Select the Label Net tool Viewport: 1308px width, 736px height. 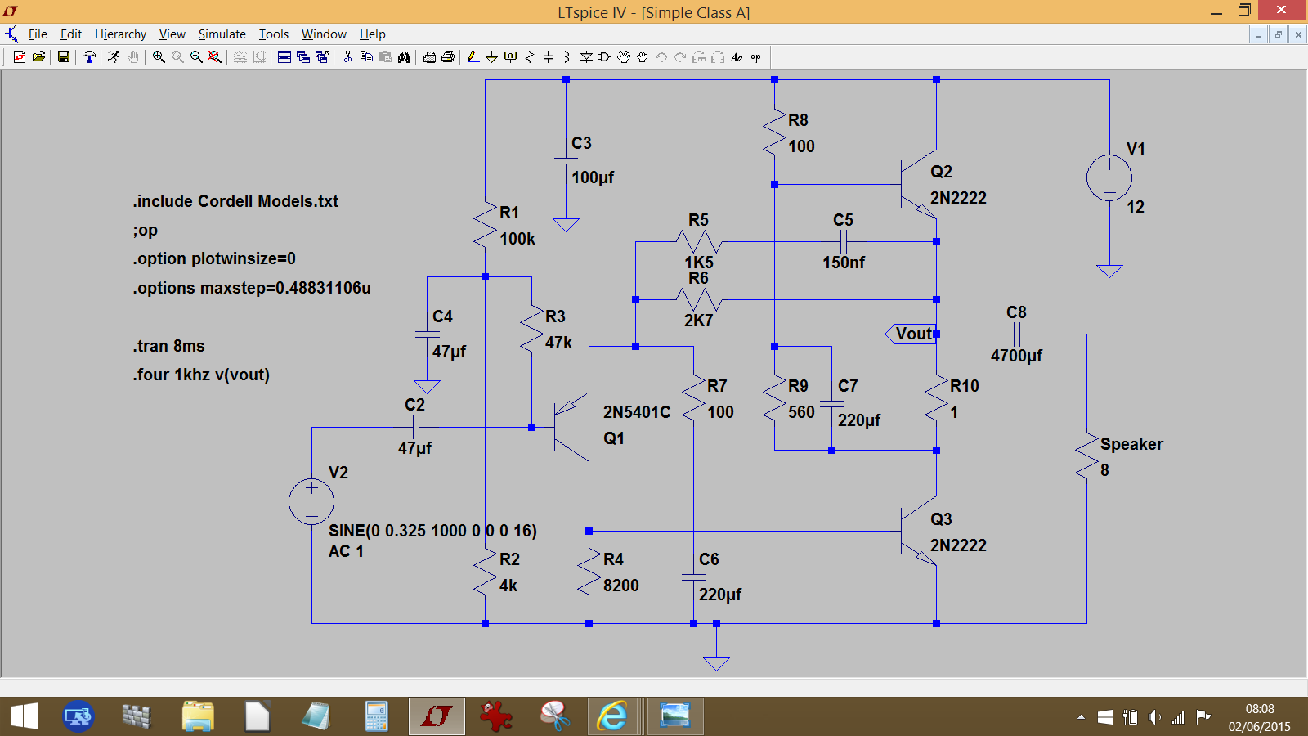511,56
